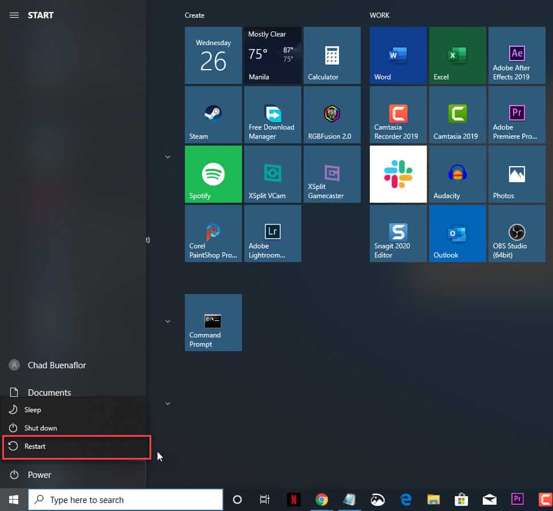The image size is (553, 511).
Task: Open the Camtasia Recorder 2019 tile
Action: point(398,115)
